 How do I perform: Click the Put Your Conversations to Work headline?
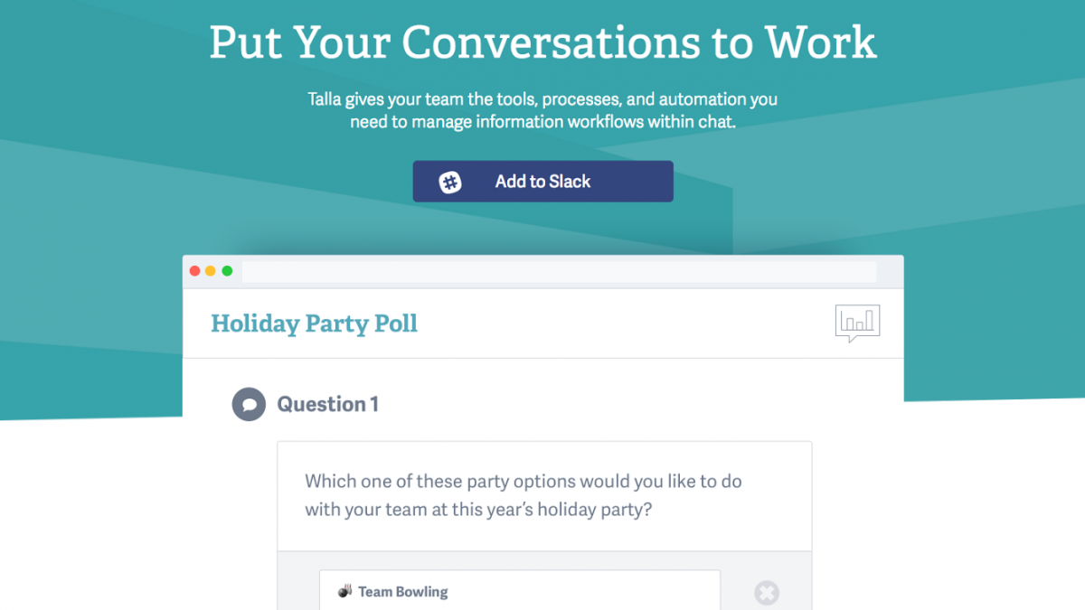point(542,42)
